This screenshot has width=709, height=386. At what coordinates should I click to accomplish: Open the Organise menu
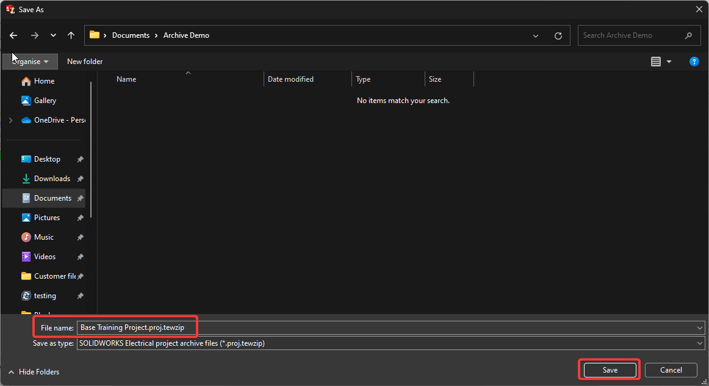[x=30, y=62]
